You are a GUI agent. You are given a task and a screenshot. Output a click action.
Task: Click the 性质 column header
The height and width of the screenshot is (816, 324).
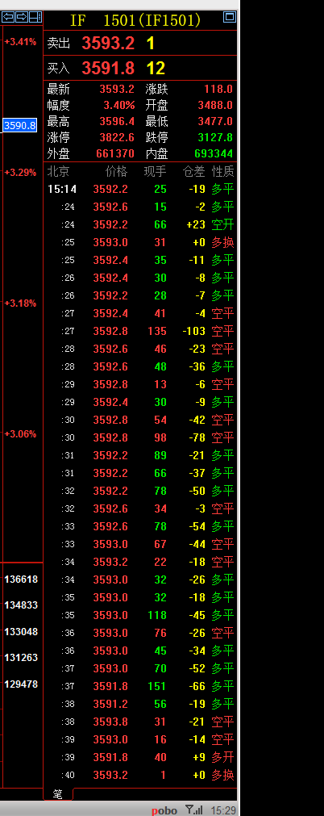tap(223, 171)
